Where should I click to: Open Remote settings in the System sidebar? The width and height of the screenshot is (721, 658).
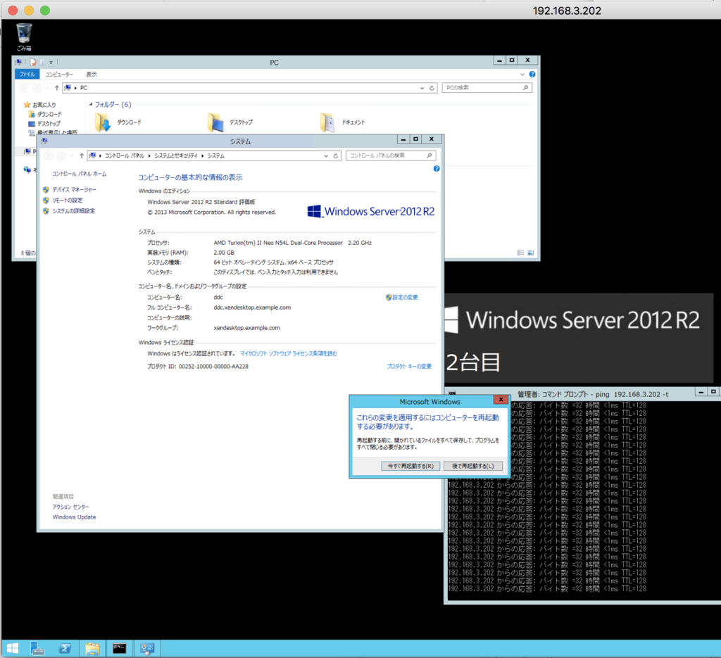click(67, 201)
